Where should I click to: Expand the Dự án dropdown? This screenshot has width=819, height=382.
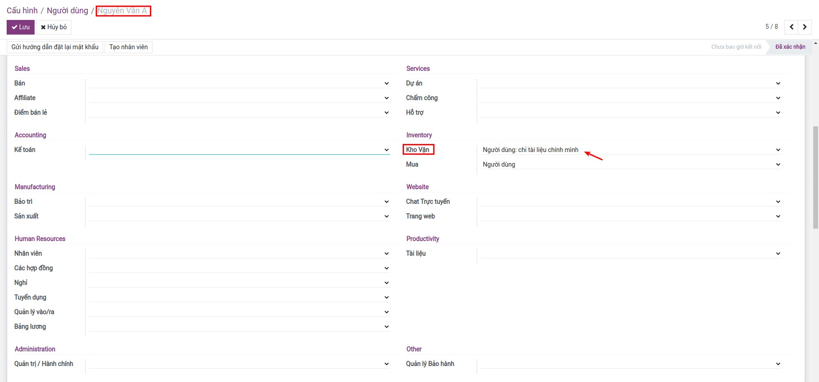click(x=631, y=83)
